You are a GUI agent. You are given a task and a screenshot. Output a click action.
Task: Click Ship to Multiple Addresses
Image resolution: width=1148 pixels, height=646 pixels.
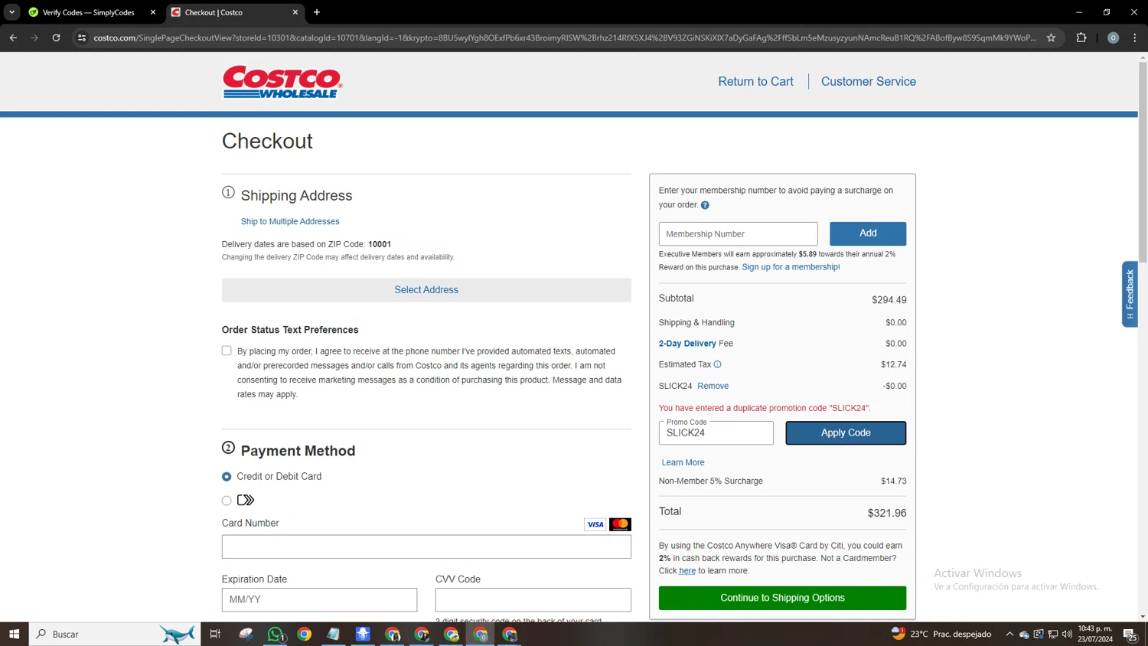290,221
